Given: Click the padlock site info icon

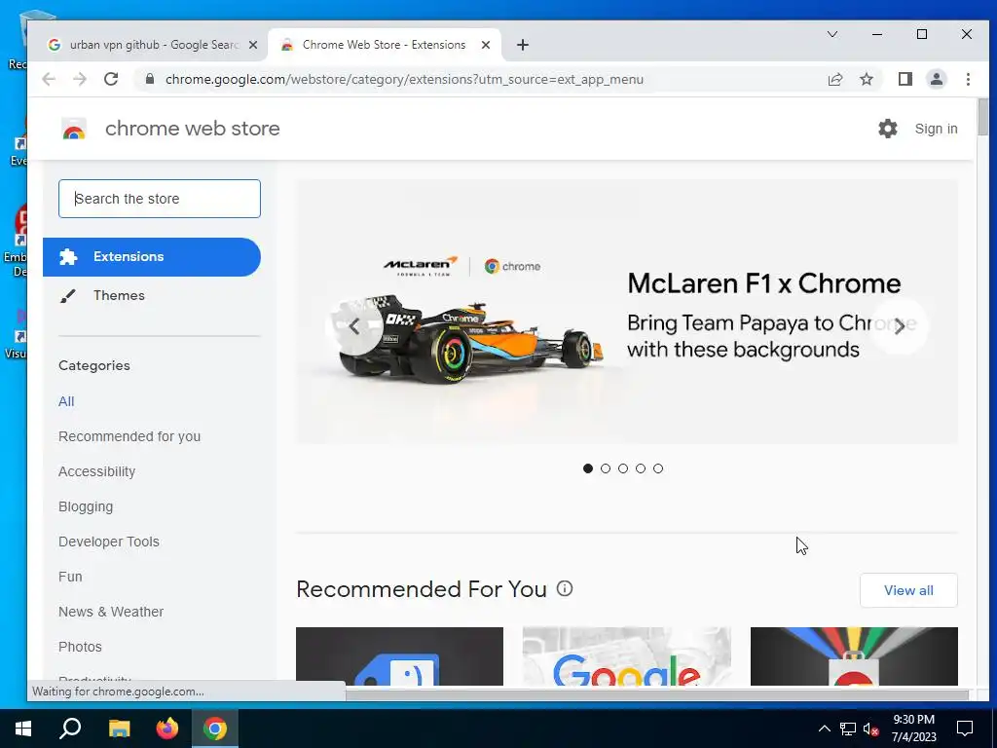Looking at the screenshot, I should coord(150,79).
